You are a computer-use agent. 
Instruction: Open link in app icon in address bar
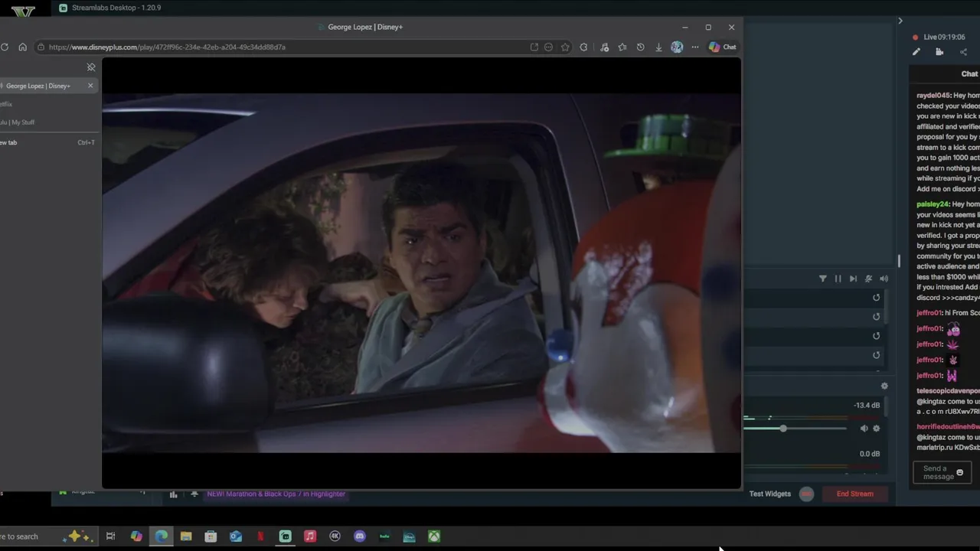click(534, 47)
